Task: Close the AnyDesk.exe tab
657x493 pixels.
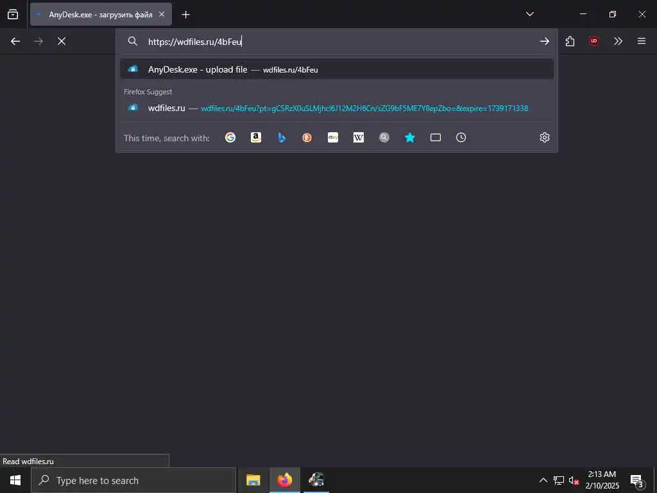Action: pyautogui.click(x=162, y=14)
